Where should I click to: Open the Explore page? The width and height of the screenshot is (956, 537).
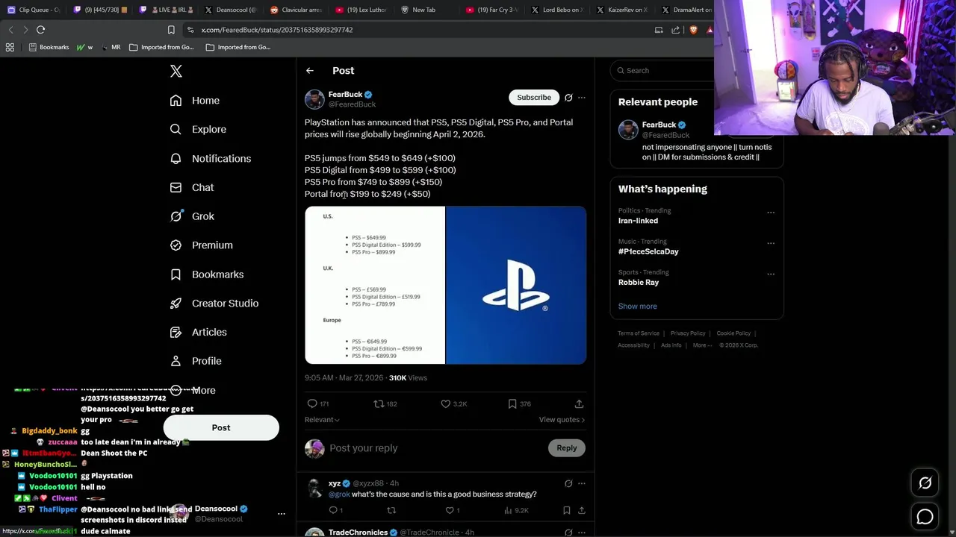[x=197, y=129]
